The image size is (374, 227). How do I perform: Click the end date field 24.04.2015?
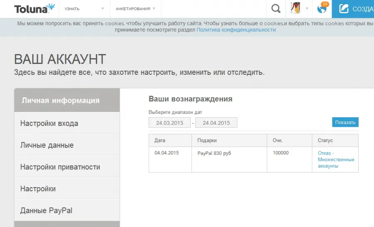tap(217, 123)
